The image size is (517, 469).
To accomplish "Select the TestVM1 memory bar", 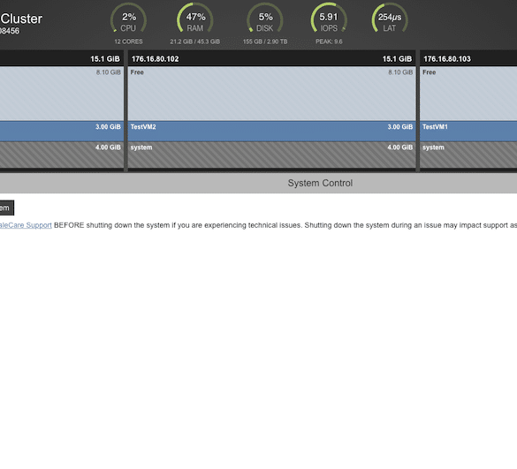I will (x=468, y=132).
